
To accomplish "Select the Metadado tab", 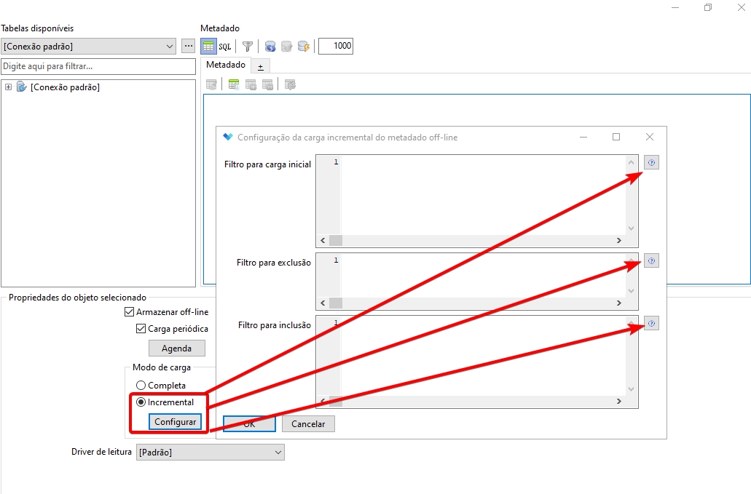I will click(226, 65).
